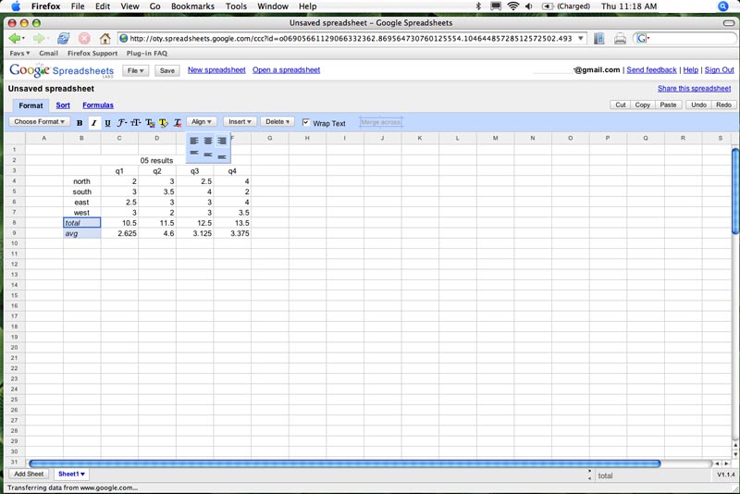Click the volume icon in menu bar
740x494 pixels.
coord(529,6)
